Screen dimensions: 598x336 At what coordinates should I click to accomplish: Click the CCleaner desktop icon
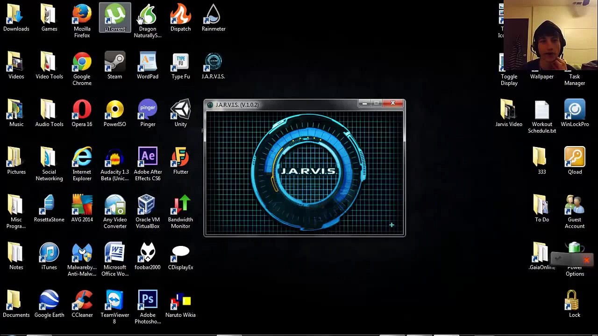(82, 303)
